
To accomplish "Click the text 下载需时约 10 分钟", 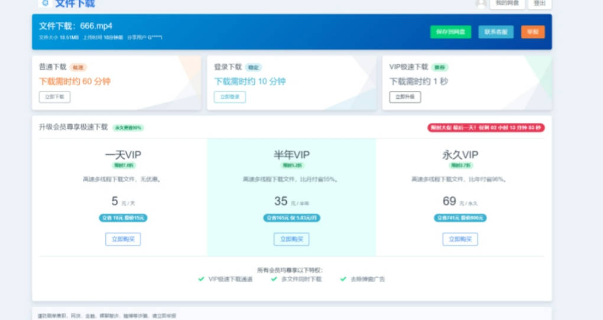I will 250,81.
